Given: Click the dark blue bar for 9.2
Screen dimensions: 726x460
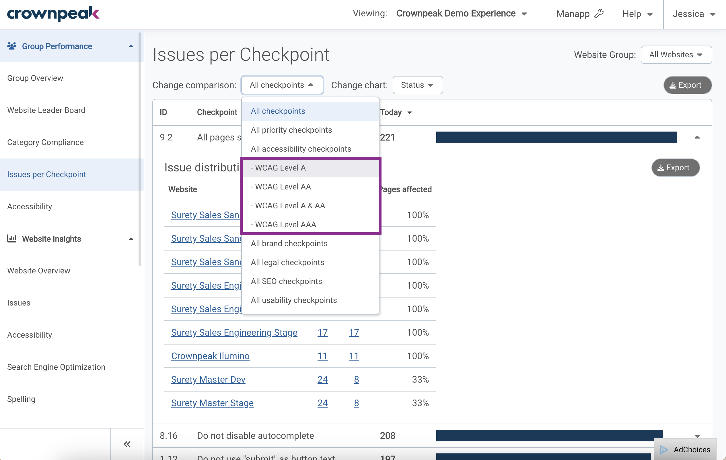Looking at the screenshot, I should (556, 137).
